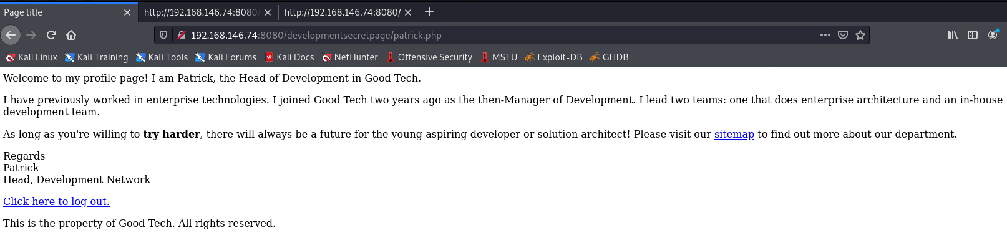
Task: Close the third 192.168.146.74 tab
Action: (408, 12)
